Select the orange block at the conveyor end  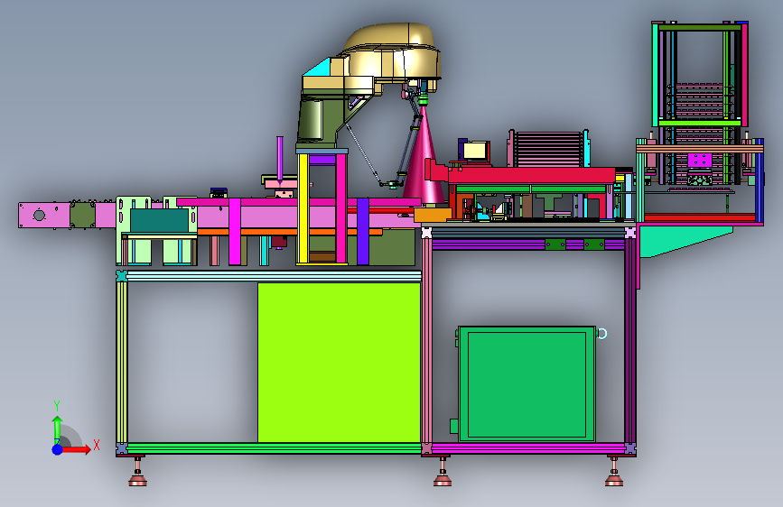[433, 215]
